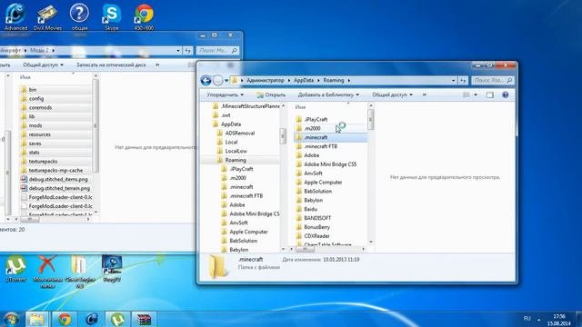Open File Explorer from the taskbar

[36, 319]
